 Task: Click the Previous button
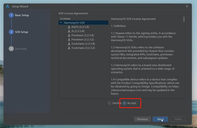(x=142, y=119)
